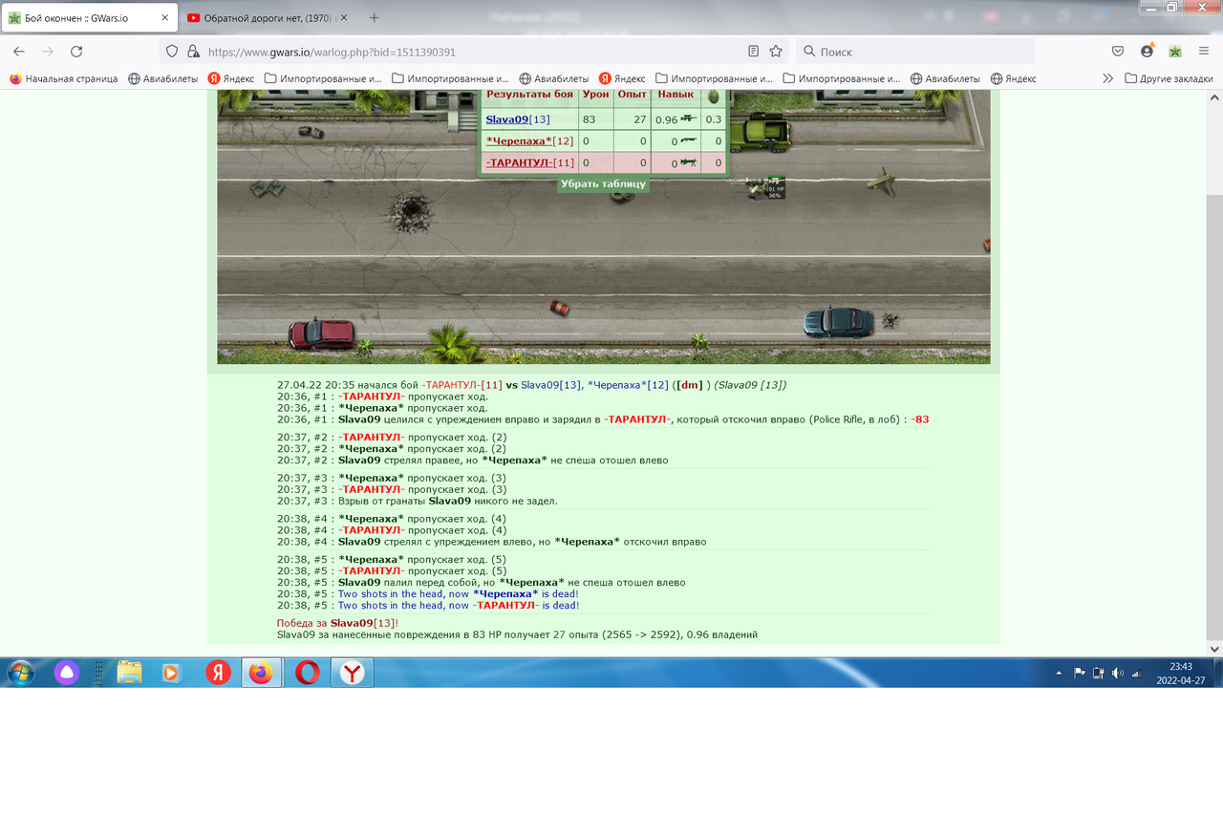
Task: Open a new browser tab
Action: coord(374,18)
